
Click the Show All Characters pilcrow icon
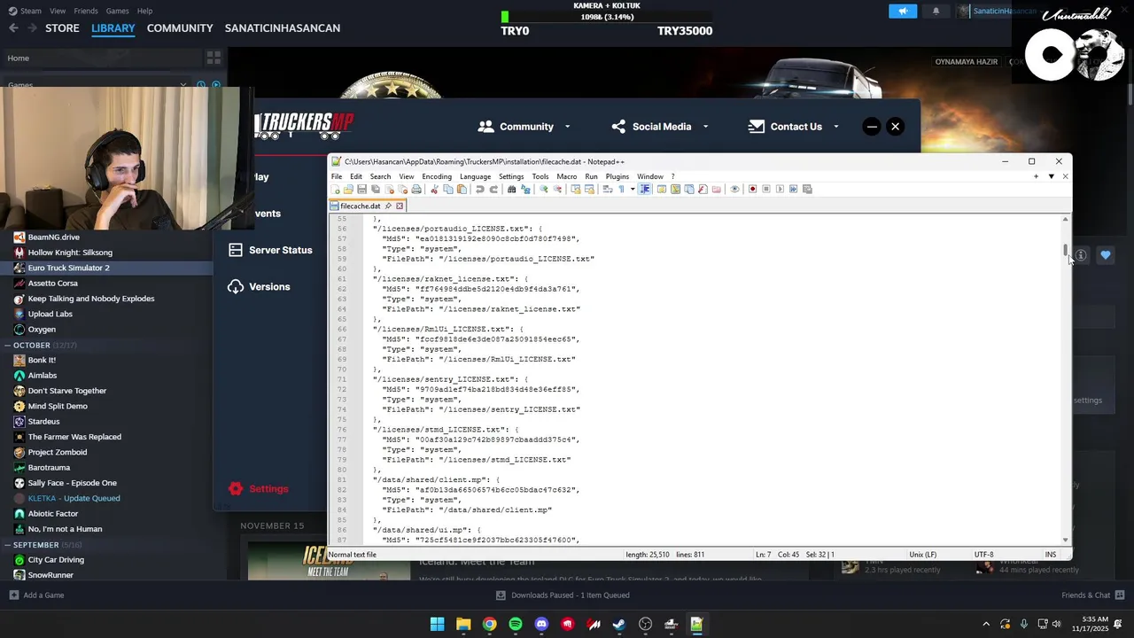pos(621,189)
